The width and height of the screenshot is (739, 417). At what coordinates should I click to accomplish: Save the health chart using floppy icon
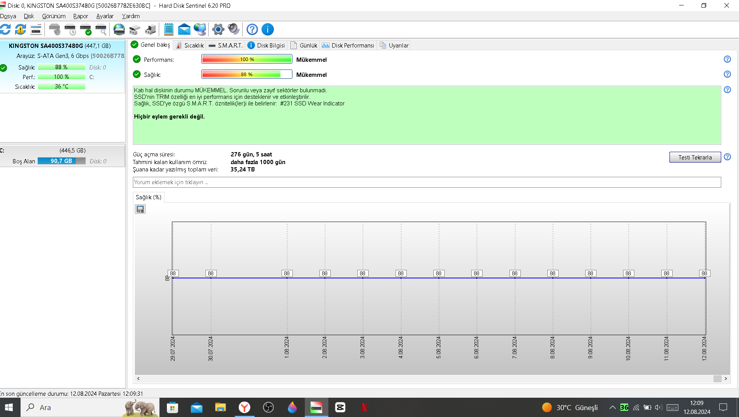[140, 209]
